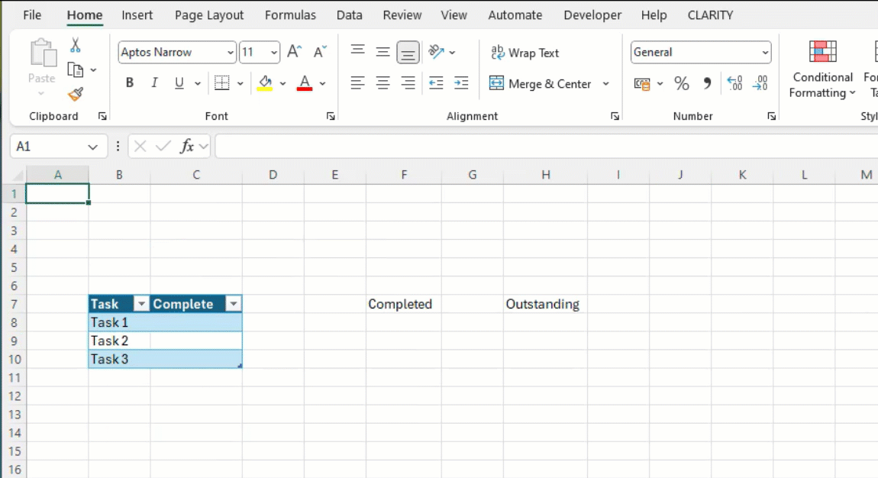Click the Paste button

click(42, 61)
